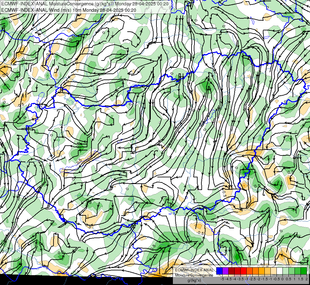
Task: Choose the medium green swatch ending at 1.5
Action: click(298, 271)
